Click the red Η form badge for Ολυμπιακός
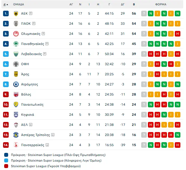 pos(177,34)
